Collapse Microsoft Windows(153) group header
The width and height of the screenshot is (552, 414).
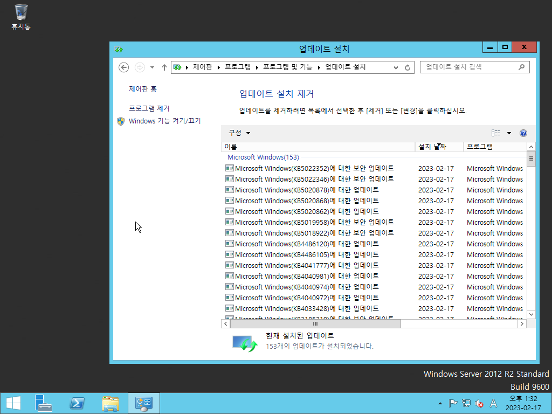263,157
